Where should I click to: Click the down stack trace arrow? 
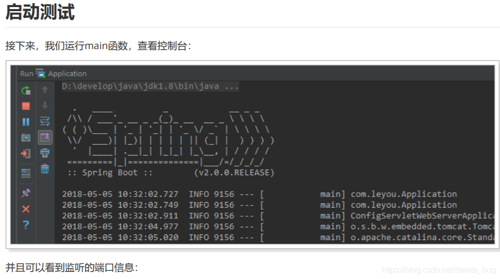pos(45,105)
